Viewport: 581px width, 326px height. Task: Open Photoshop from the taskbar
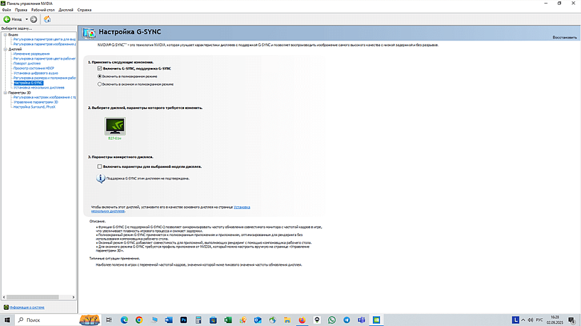pos(183,320)
